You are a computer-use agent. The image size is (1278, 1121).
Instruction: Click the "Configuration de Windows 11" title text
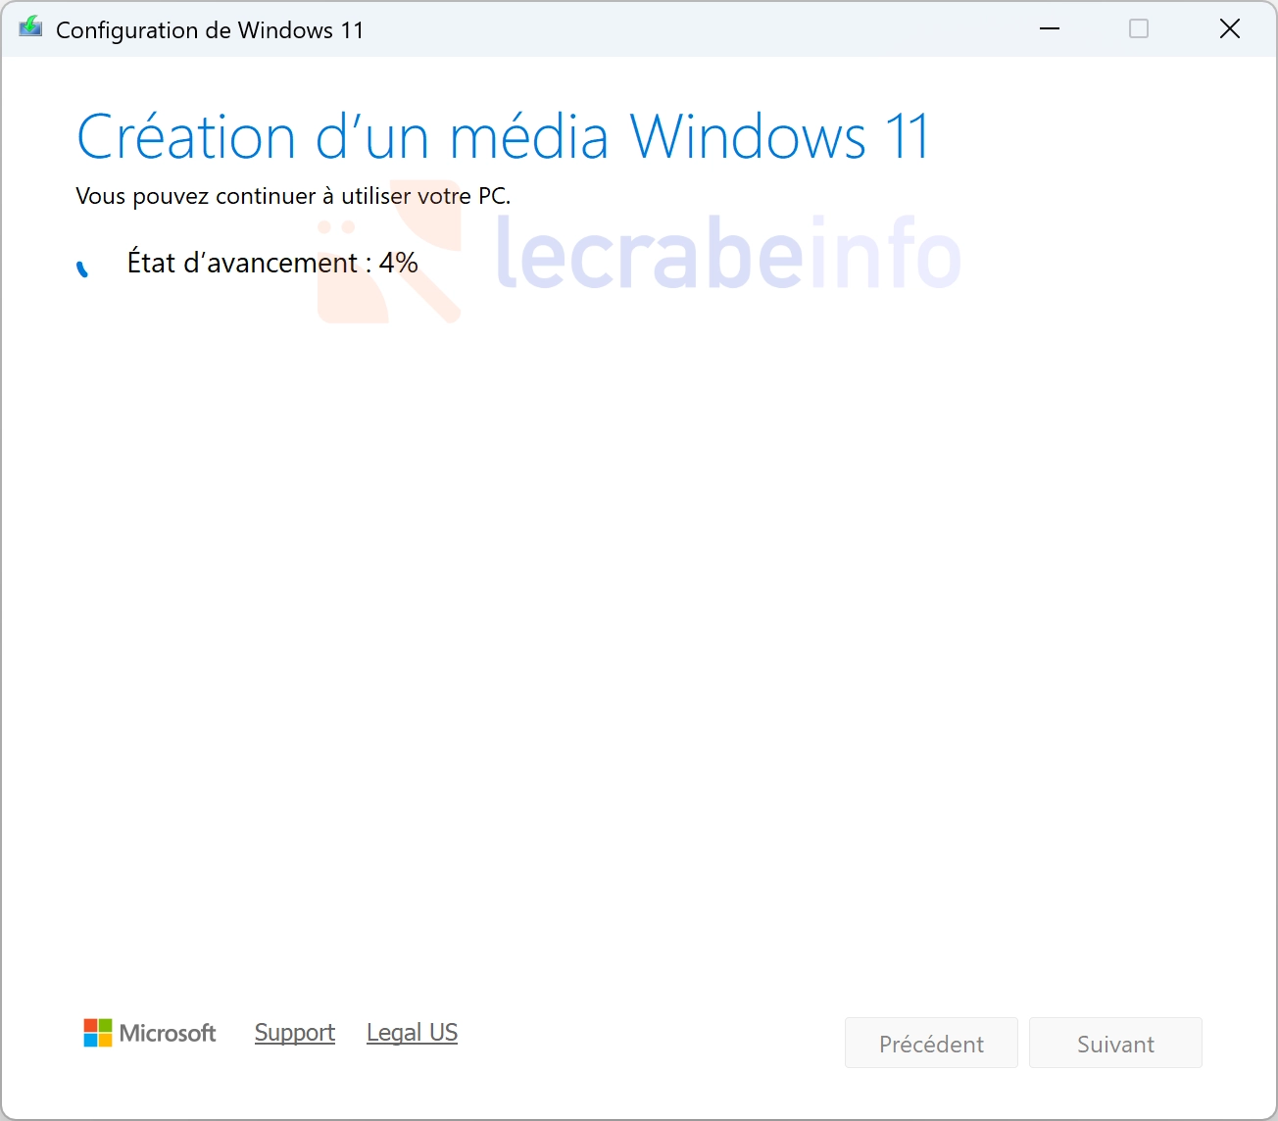point(210,30)
